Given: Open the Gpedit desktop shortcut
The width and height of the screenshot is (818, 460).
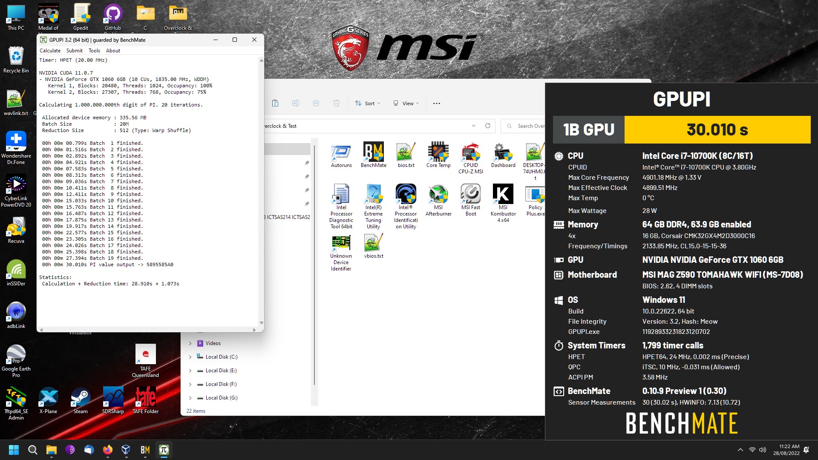Looking at the screenshot, I should point(81,17).
